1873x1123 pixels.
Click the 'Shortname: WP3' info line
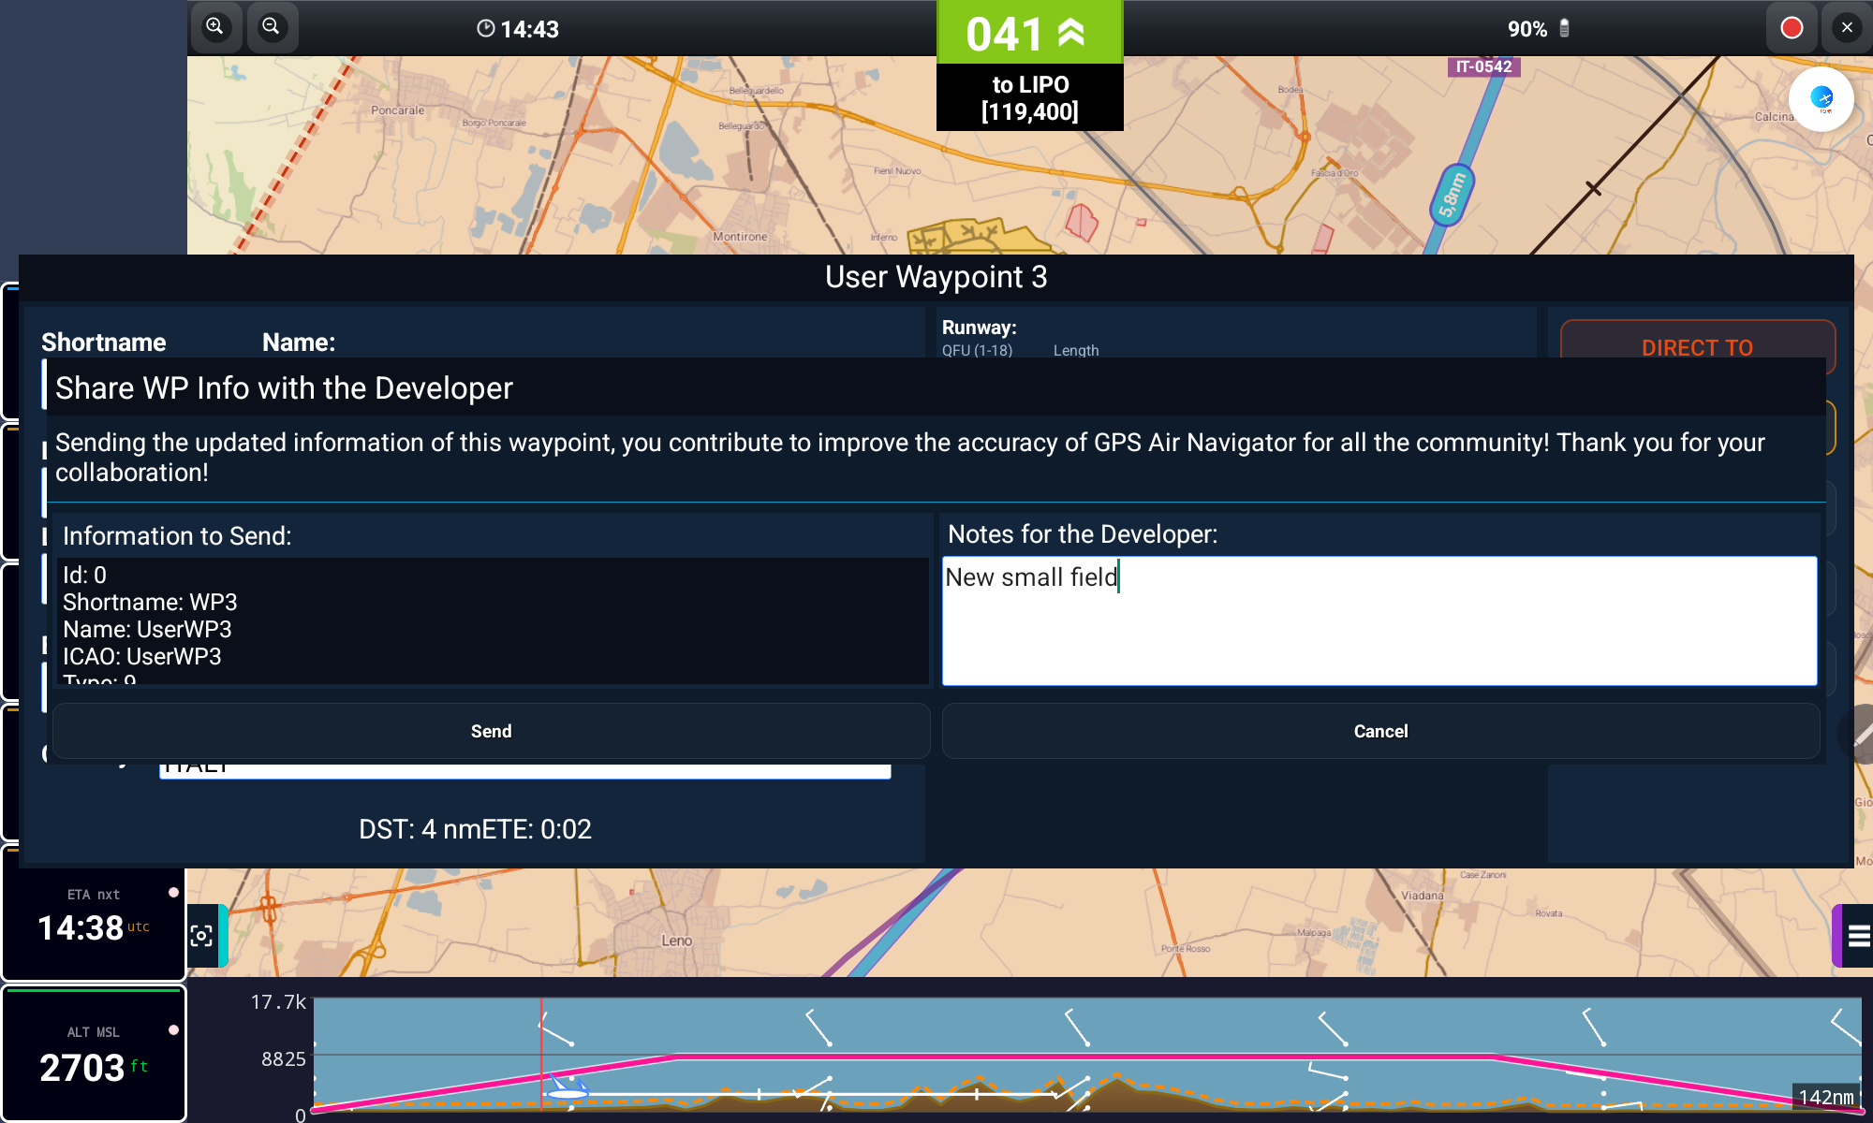click(150, 602)
